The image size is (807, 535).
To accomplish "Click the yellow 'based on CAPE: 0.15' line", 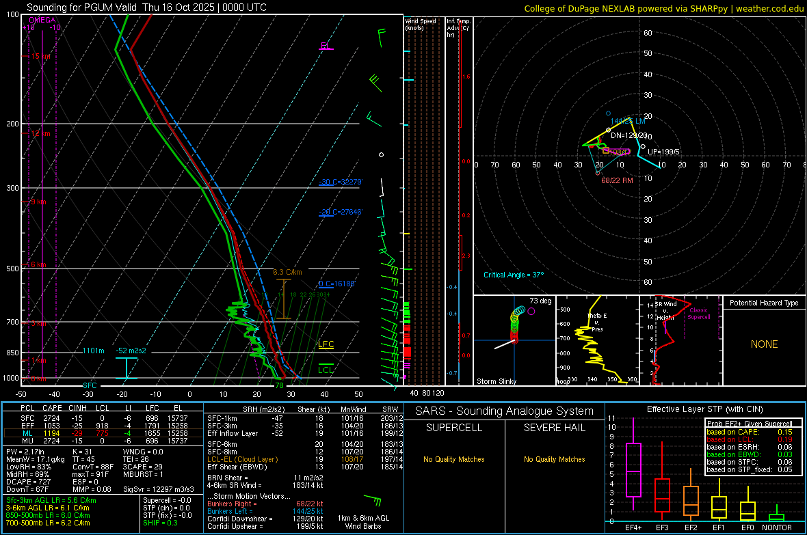I will click(x=750, y=432).
